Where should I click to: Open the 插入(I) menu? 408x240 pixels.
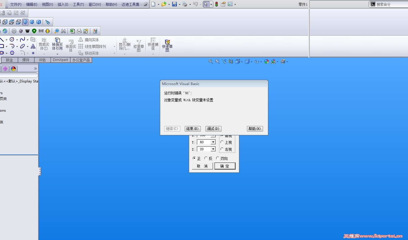63,4
